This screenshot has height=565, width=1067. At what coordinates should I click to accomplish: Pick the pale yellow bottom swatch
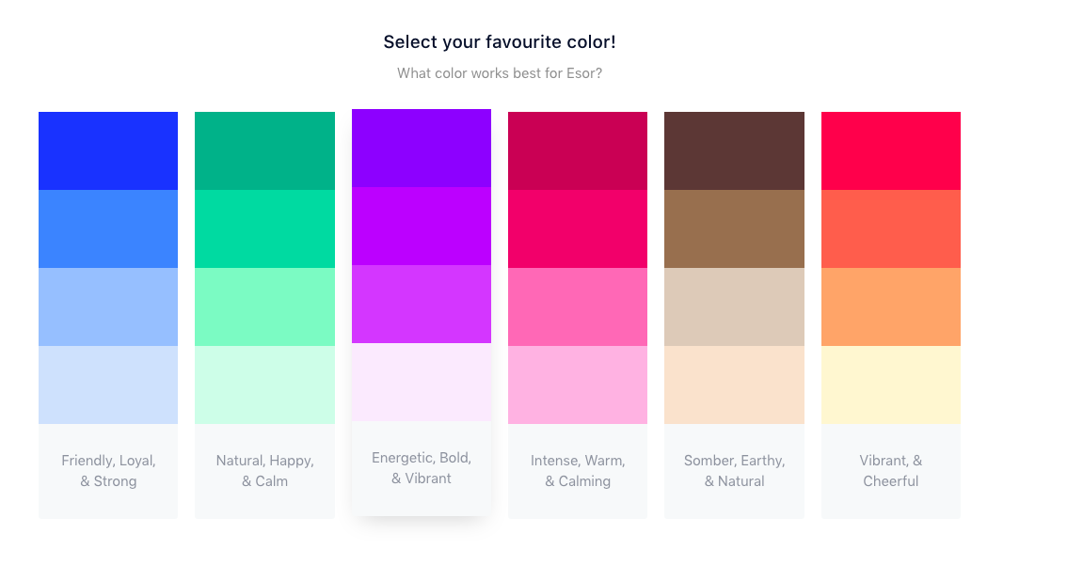coord(891,385)
